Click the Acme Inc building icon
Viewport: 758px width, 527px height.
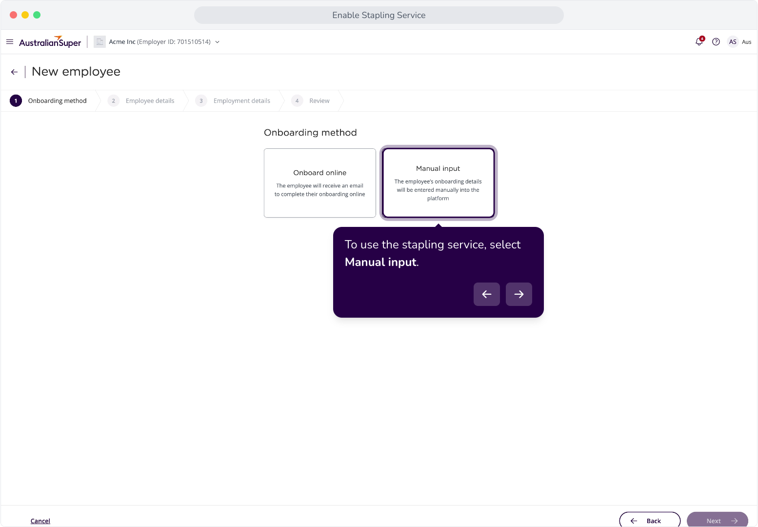100,42
